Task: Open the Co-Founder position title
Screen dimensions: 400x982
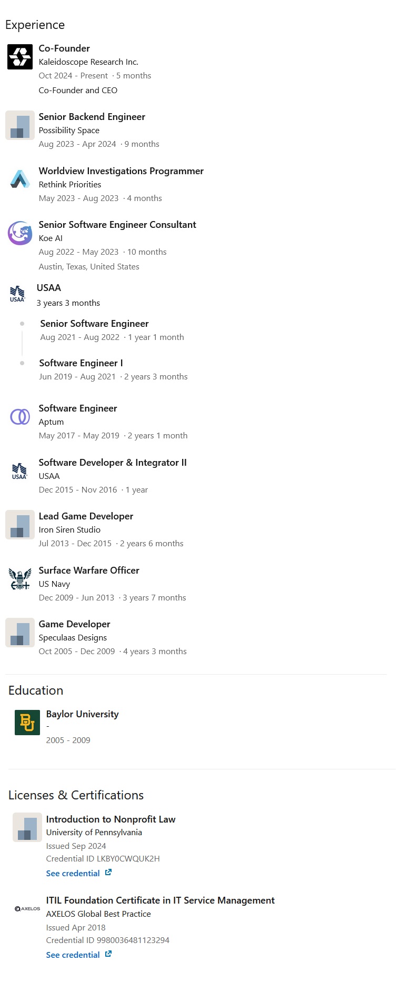Action: click(x=64, y=48)
